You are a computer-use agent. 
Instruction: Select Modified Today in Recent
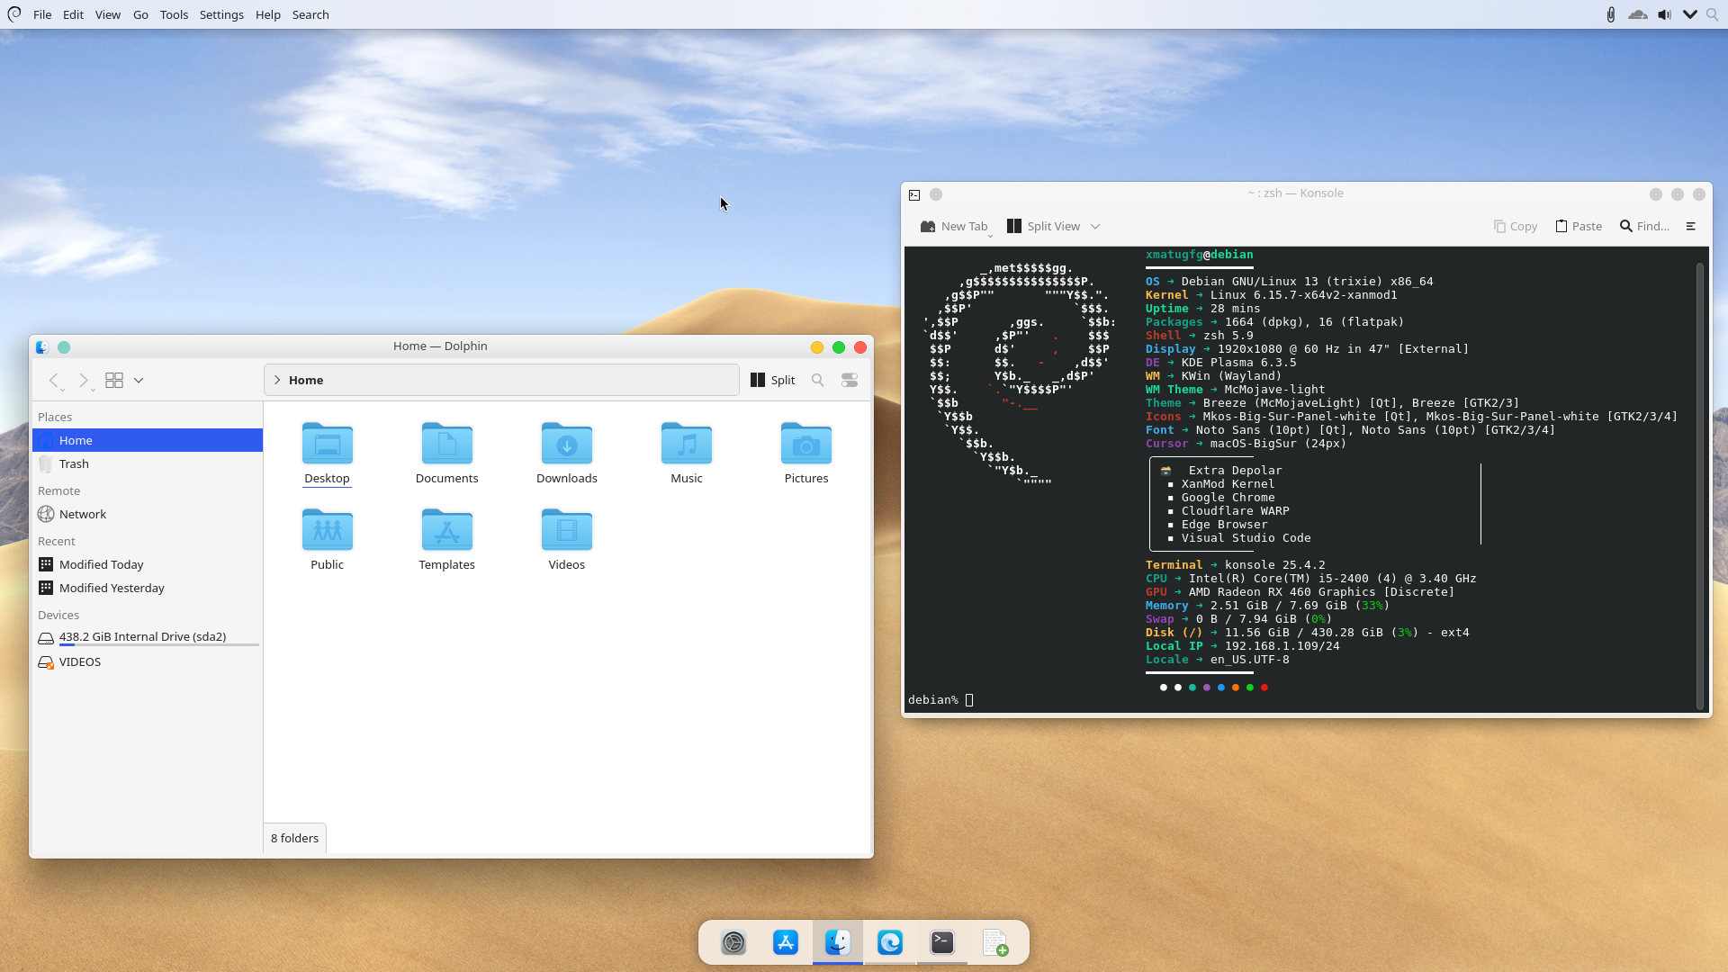pyautogui.click(x=148, y=564)
